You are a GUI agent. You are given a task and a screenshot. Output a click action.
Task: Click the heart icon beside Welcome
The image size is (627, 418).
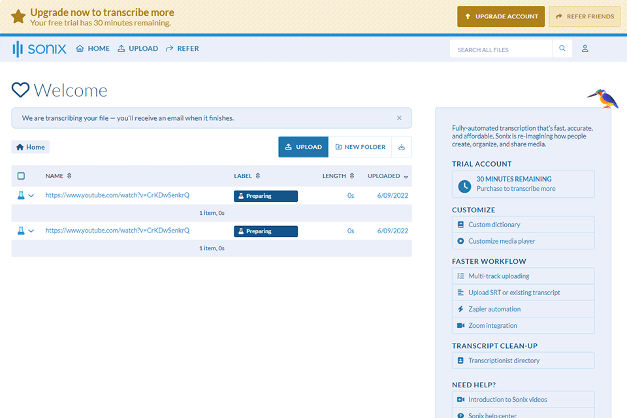point(20,90)
